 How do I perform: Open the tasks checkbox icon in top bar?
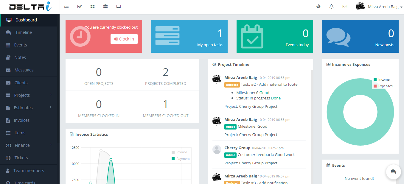[x=80, y=7]
